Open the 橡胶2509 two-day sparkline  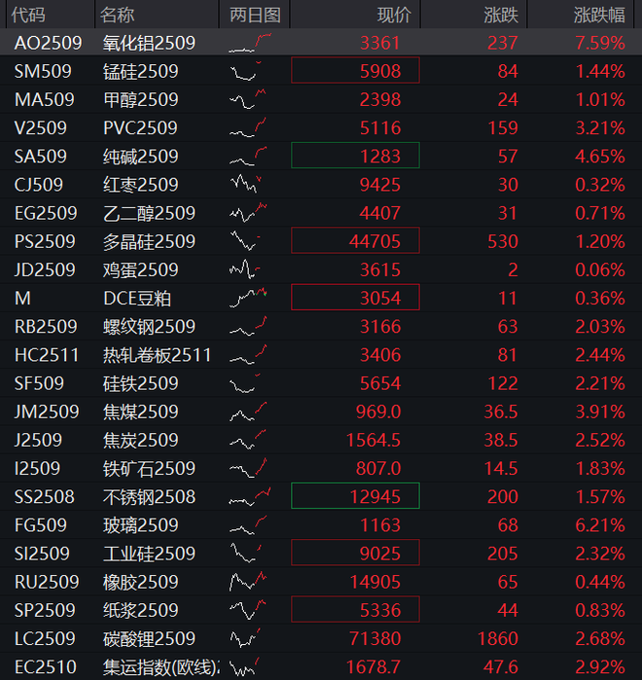click(248, 582)
